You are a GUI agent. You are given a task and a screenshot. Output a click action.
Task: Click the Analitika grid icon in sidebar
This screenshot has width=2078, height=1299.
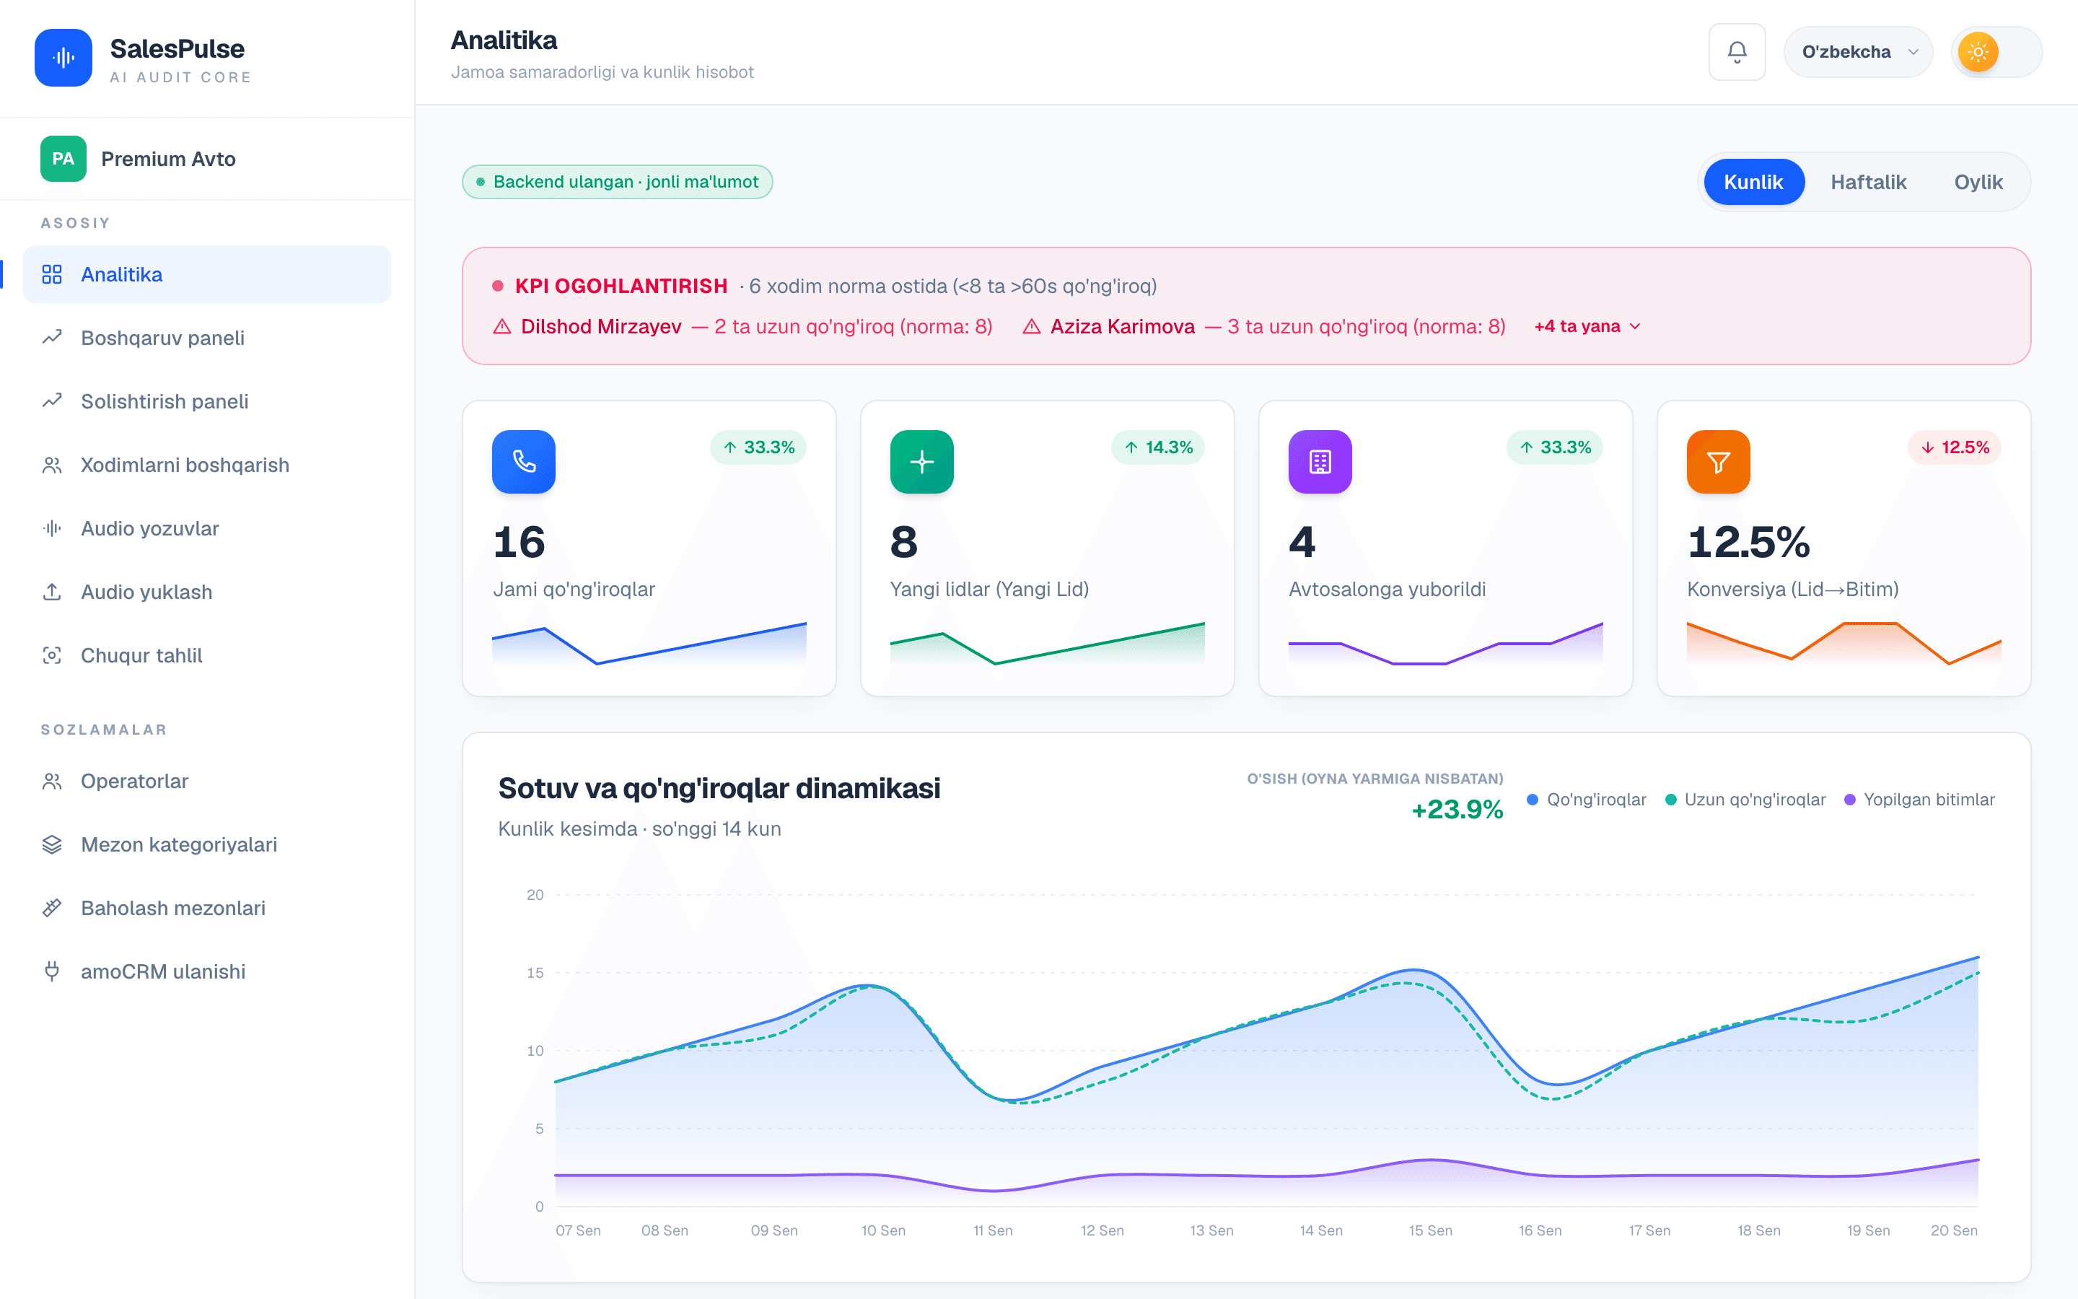coord(51,274)
